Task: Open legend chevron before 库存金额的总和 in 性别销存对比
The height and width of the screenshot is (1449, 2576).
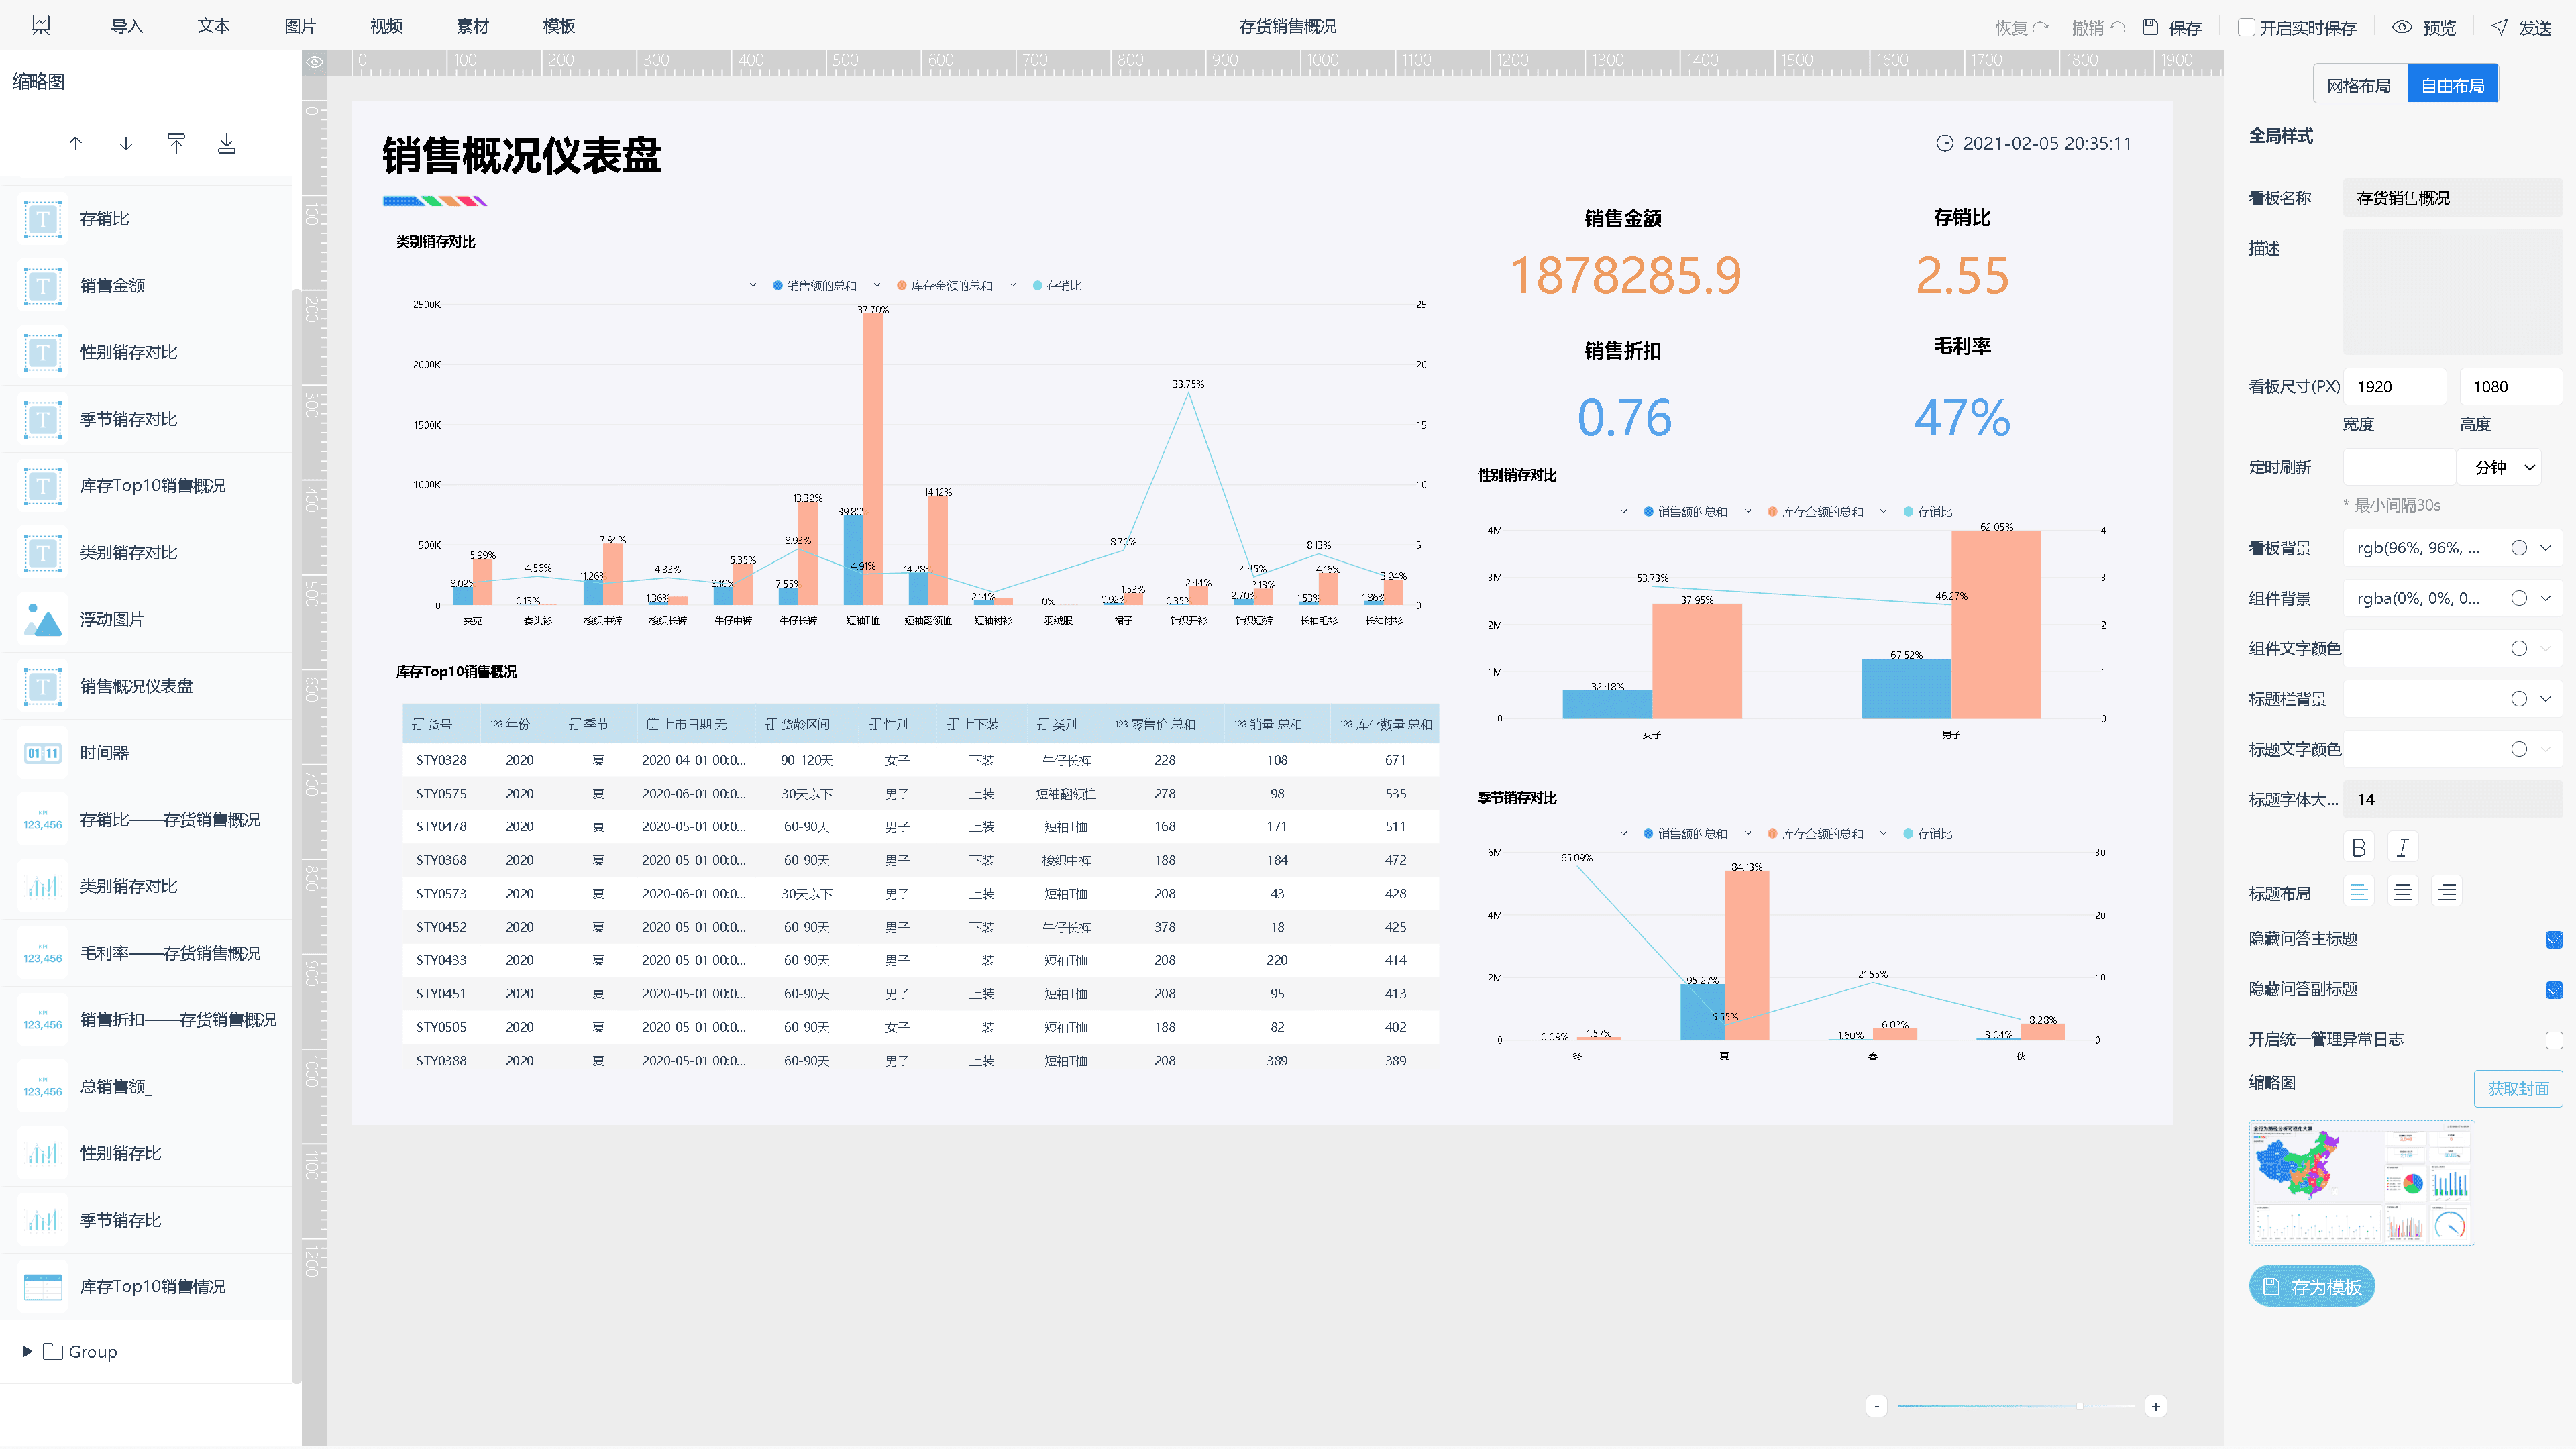Action: [x=1748, y=512]
